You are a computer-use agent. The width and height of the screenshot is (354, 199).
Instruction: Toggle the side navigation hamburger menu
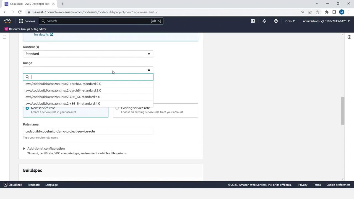tap(4, 37)
